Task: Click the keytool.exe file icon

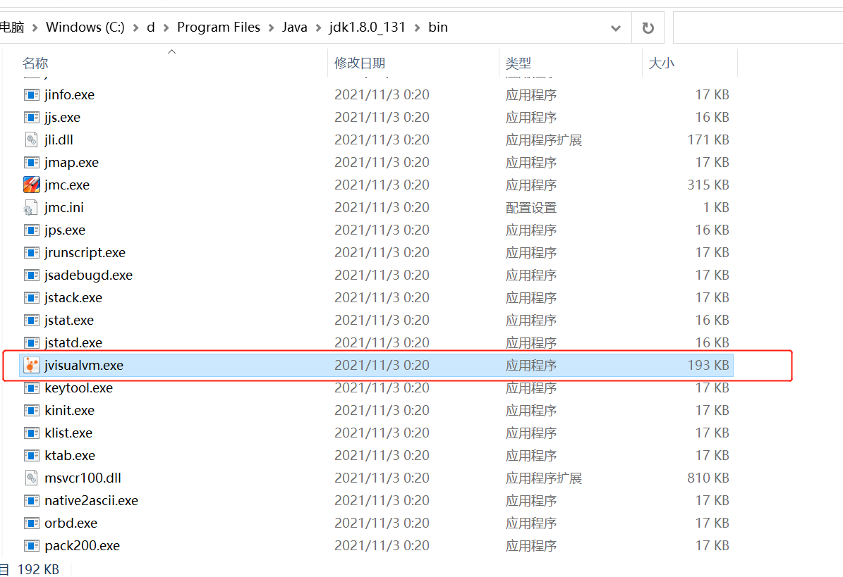Action: [32, 388]
